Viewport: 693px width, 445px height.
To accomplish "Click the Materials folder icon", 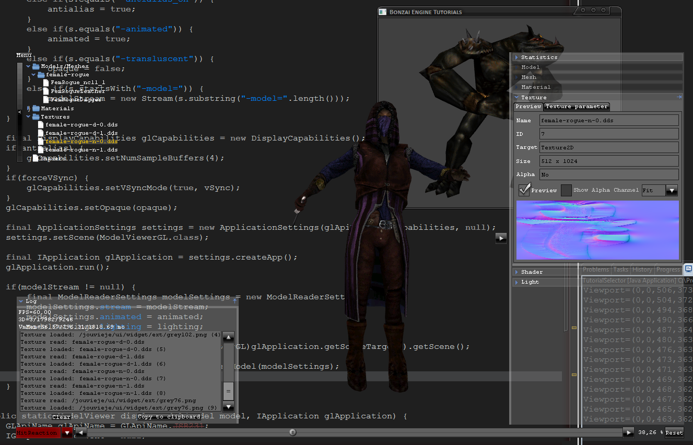I will [x=36, y=108].
